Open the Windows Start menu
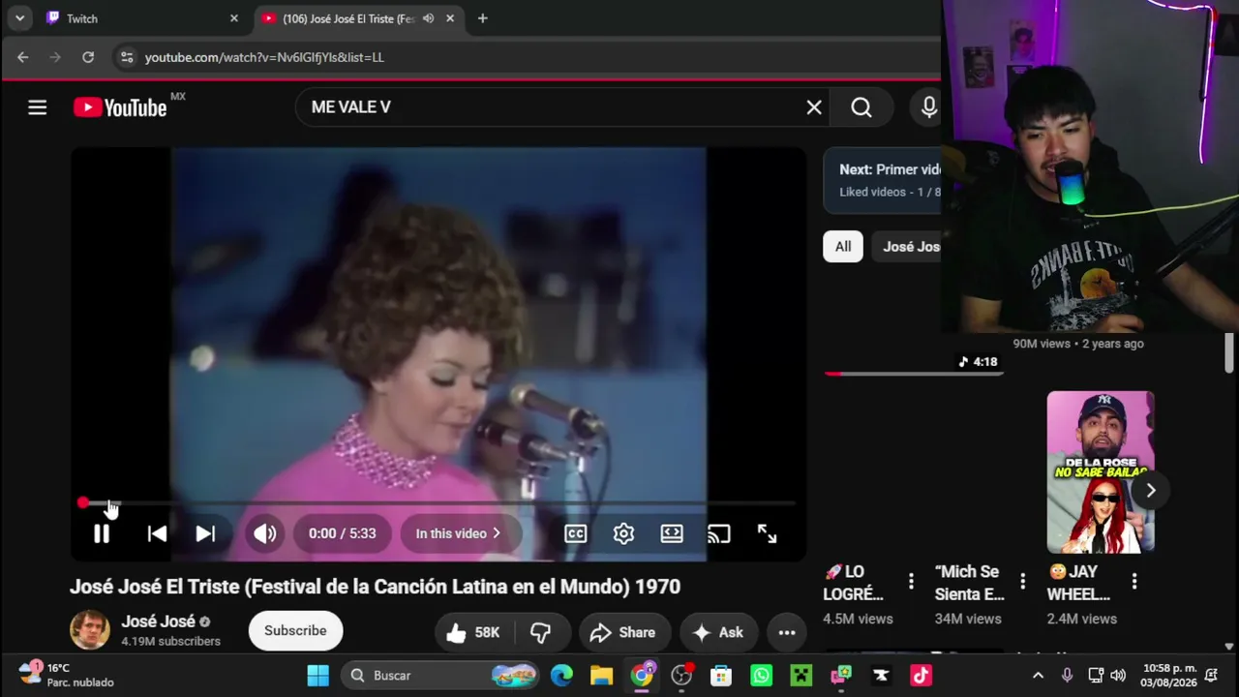1239x697 pixels. tap(317, 676)
